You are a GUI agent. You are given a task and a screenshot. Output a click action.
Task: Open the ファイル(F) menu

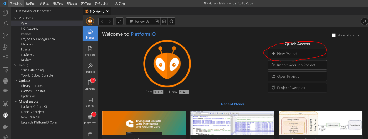[16, 4]
